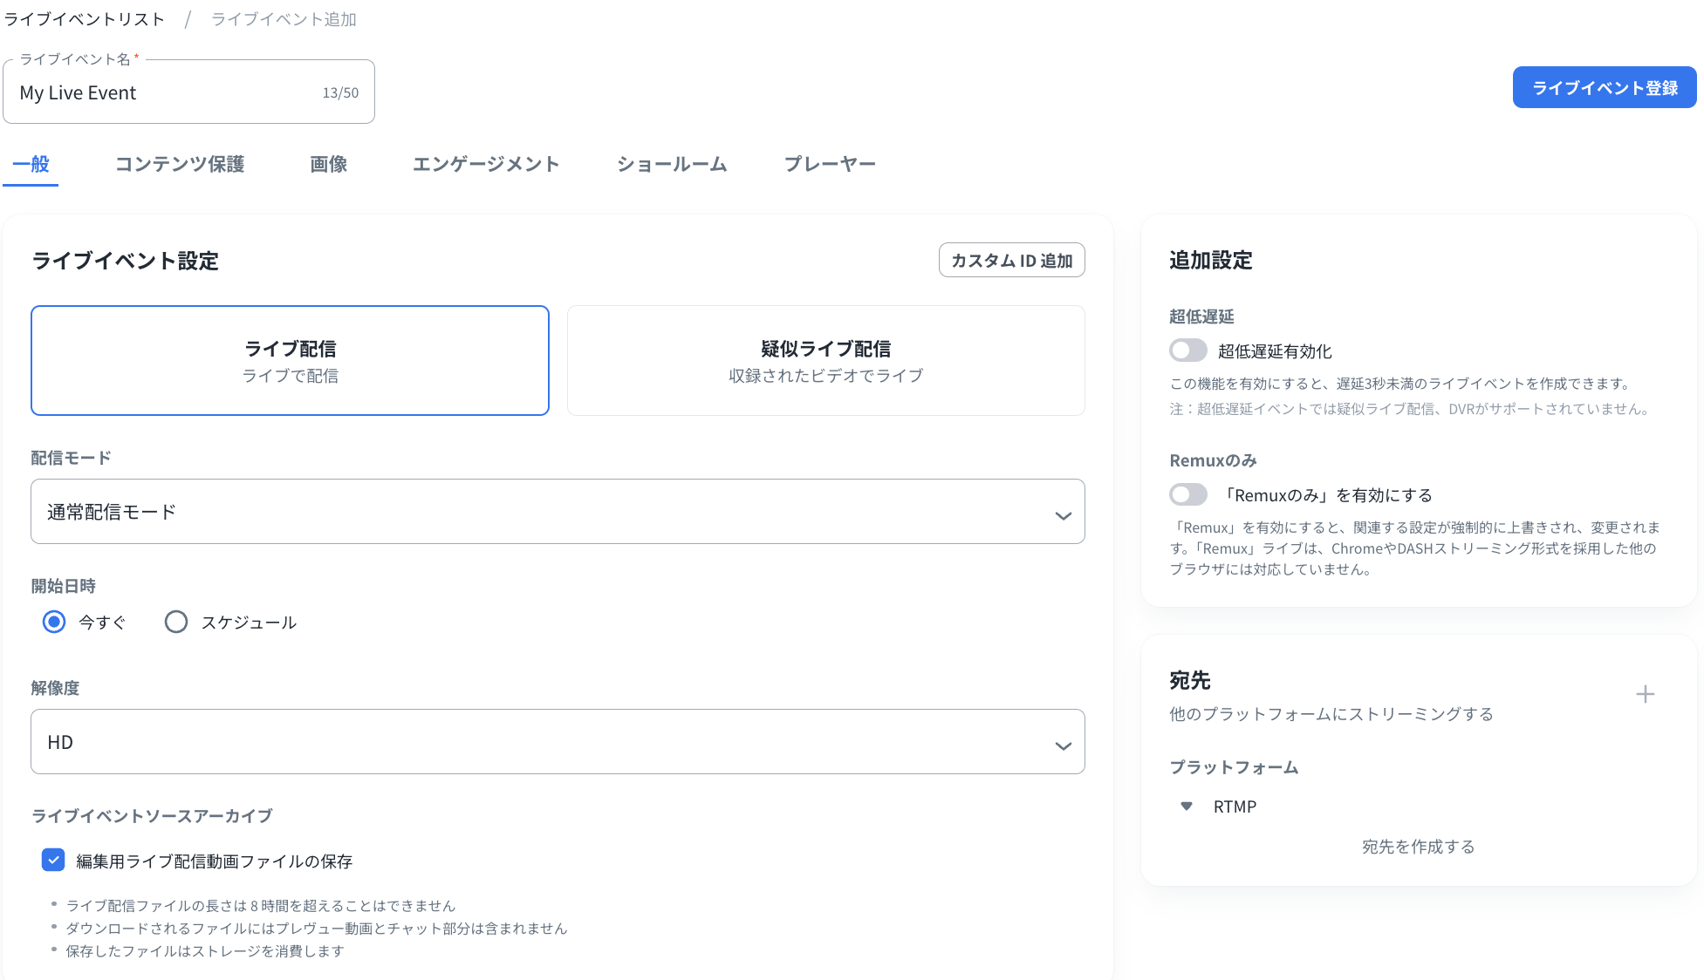Select the 今すぐ radio button
1704x980 pixels.
pyautogui.click(x=54, y=622)
